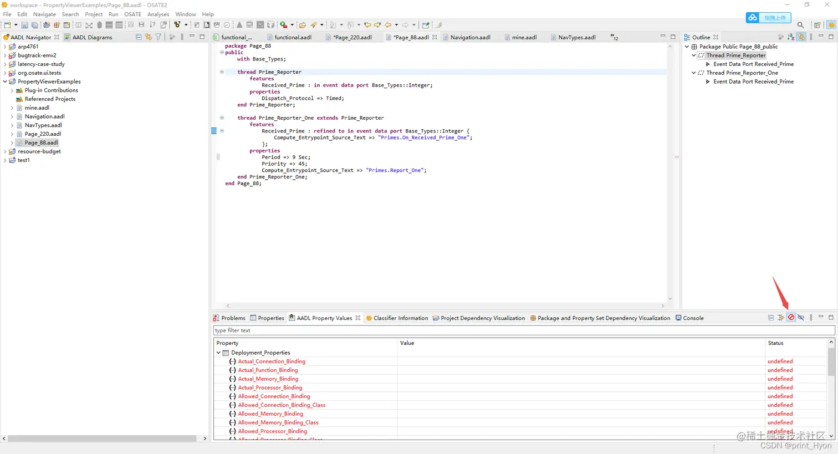This screenshot has height=454, width=838.
Task: Switch to functional.aadl editor tab
Action: 289,37
